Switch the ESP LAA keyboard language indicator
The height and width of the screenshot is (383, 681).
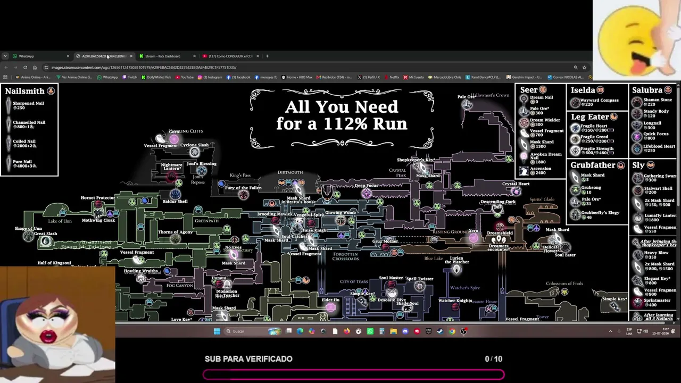pos(629,331)
